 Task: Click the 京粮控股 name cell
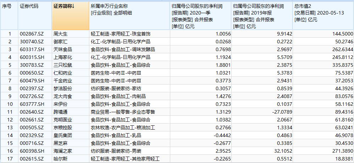click(71, 127)
